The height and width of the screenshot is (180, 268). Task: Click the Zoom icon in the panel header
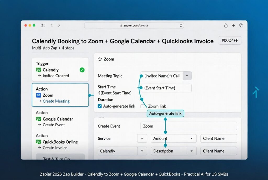pyautogui.click(x=100, y=59)
